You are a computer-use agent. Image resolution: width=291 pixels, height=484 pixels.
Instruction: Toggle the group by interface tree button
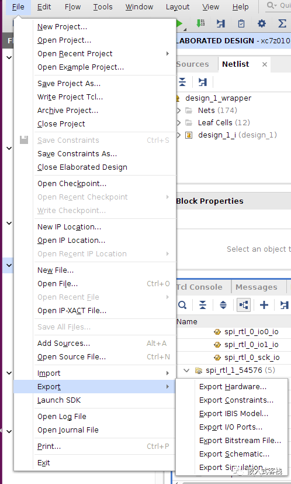point(244,305)
